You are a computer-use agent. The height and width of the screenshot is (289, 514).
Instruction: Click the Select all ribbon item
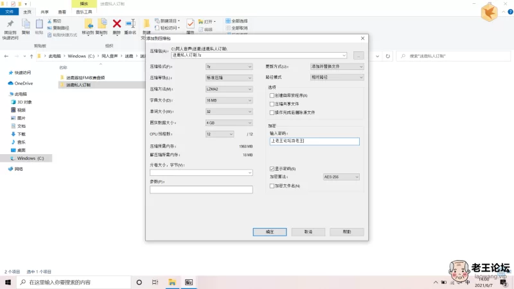[x=236, y=21]
